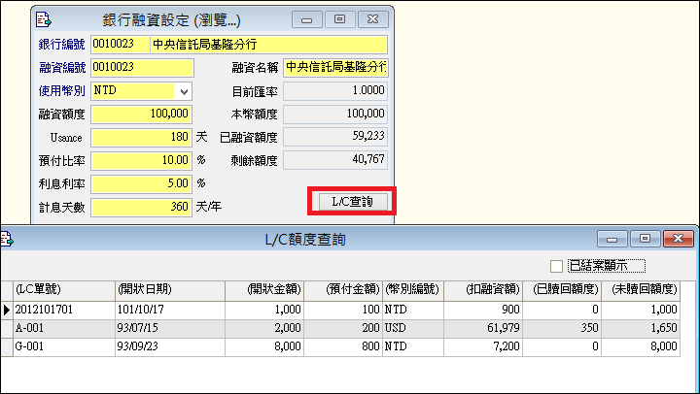Open the 使用幣別 currency dropdown
Viewport: 700px width, 394px height.
(184, 91)
